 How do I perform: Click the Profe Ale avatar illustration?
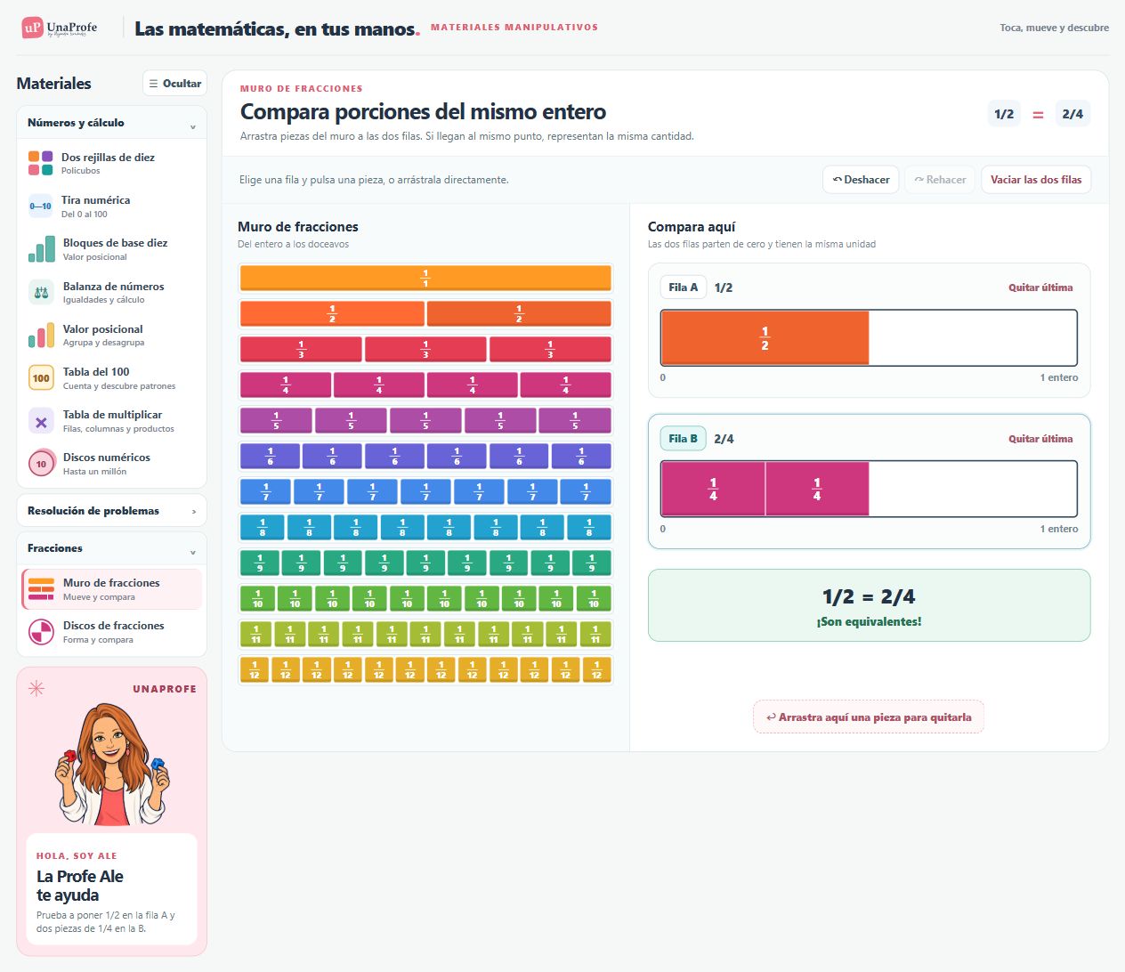[111, 764]
